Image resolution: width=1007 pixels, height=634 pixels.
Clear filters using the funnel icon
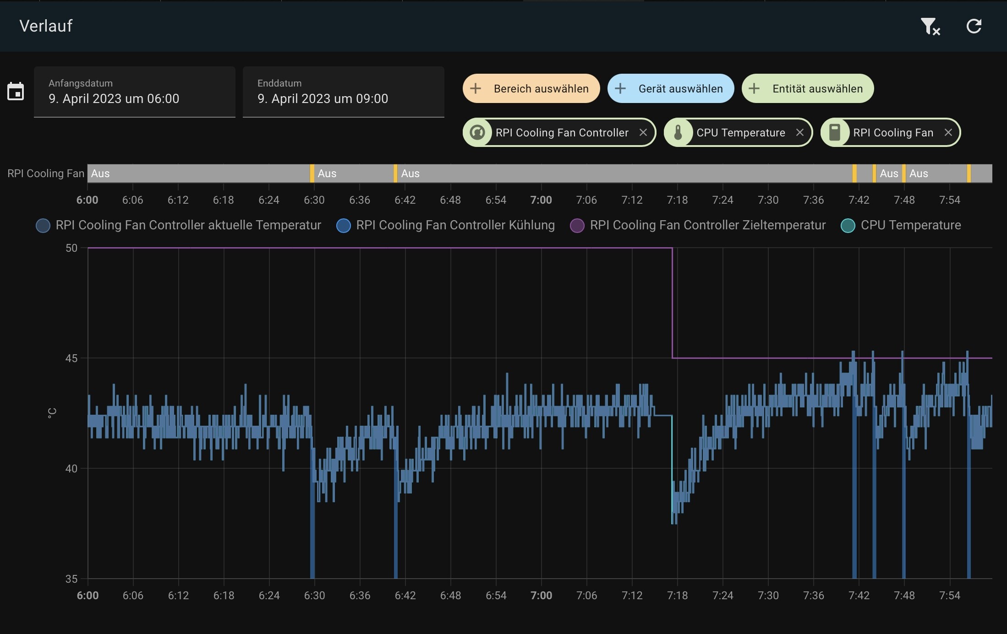[x=930, y=26]
